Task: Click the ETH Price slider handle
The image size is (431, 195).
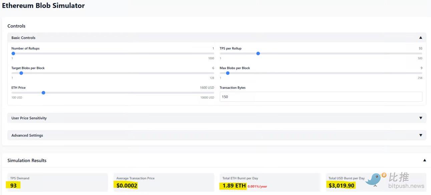Action: pos(43,93)
